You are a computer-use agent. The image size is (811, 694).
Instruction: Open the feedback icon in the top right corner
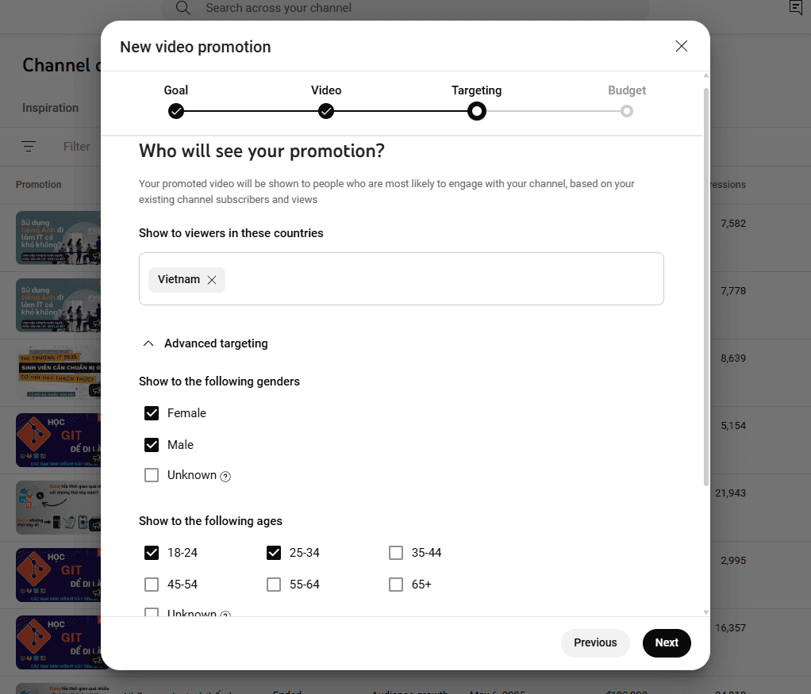tap(795, 7)
